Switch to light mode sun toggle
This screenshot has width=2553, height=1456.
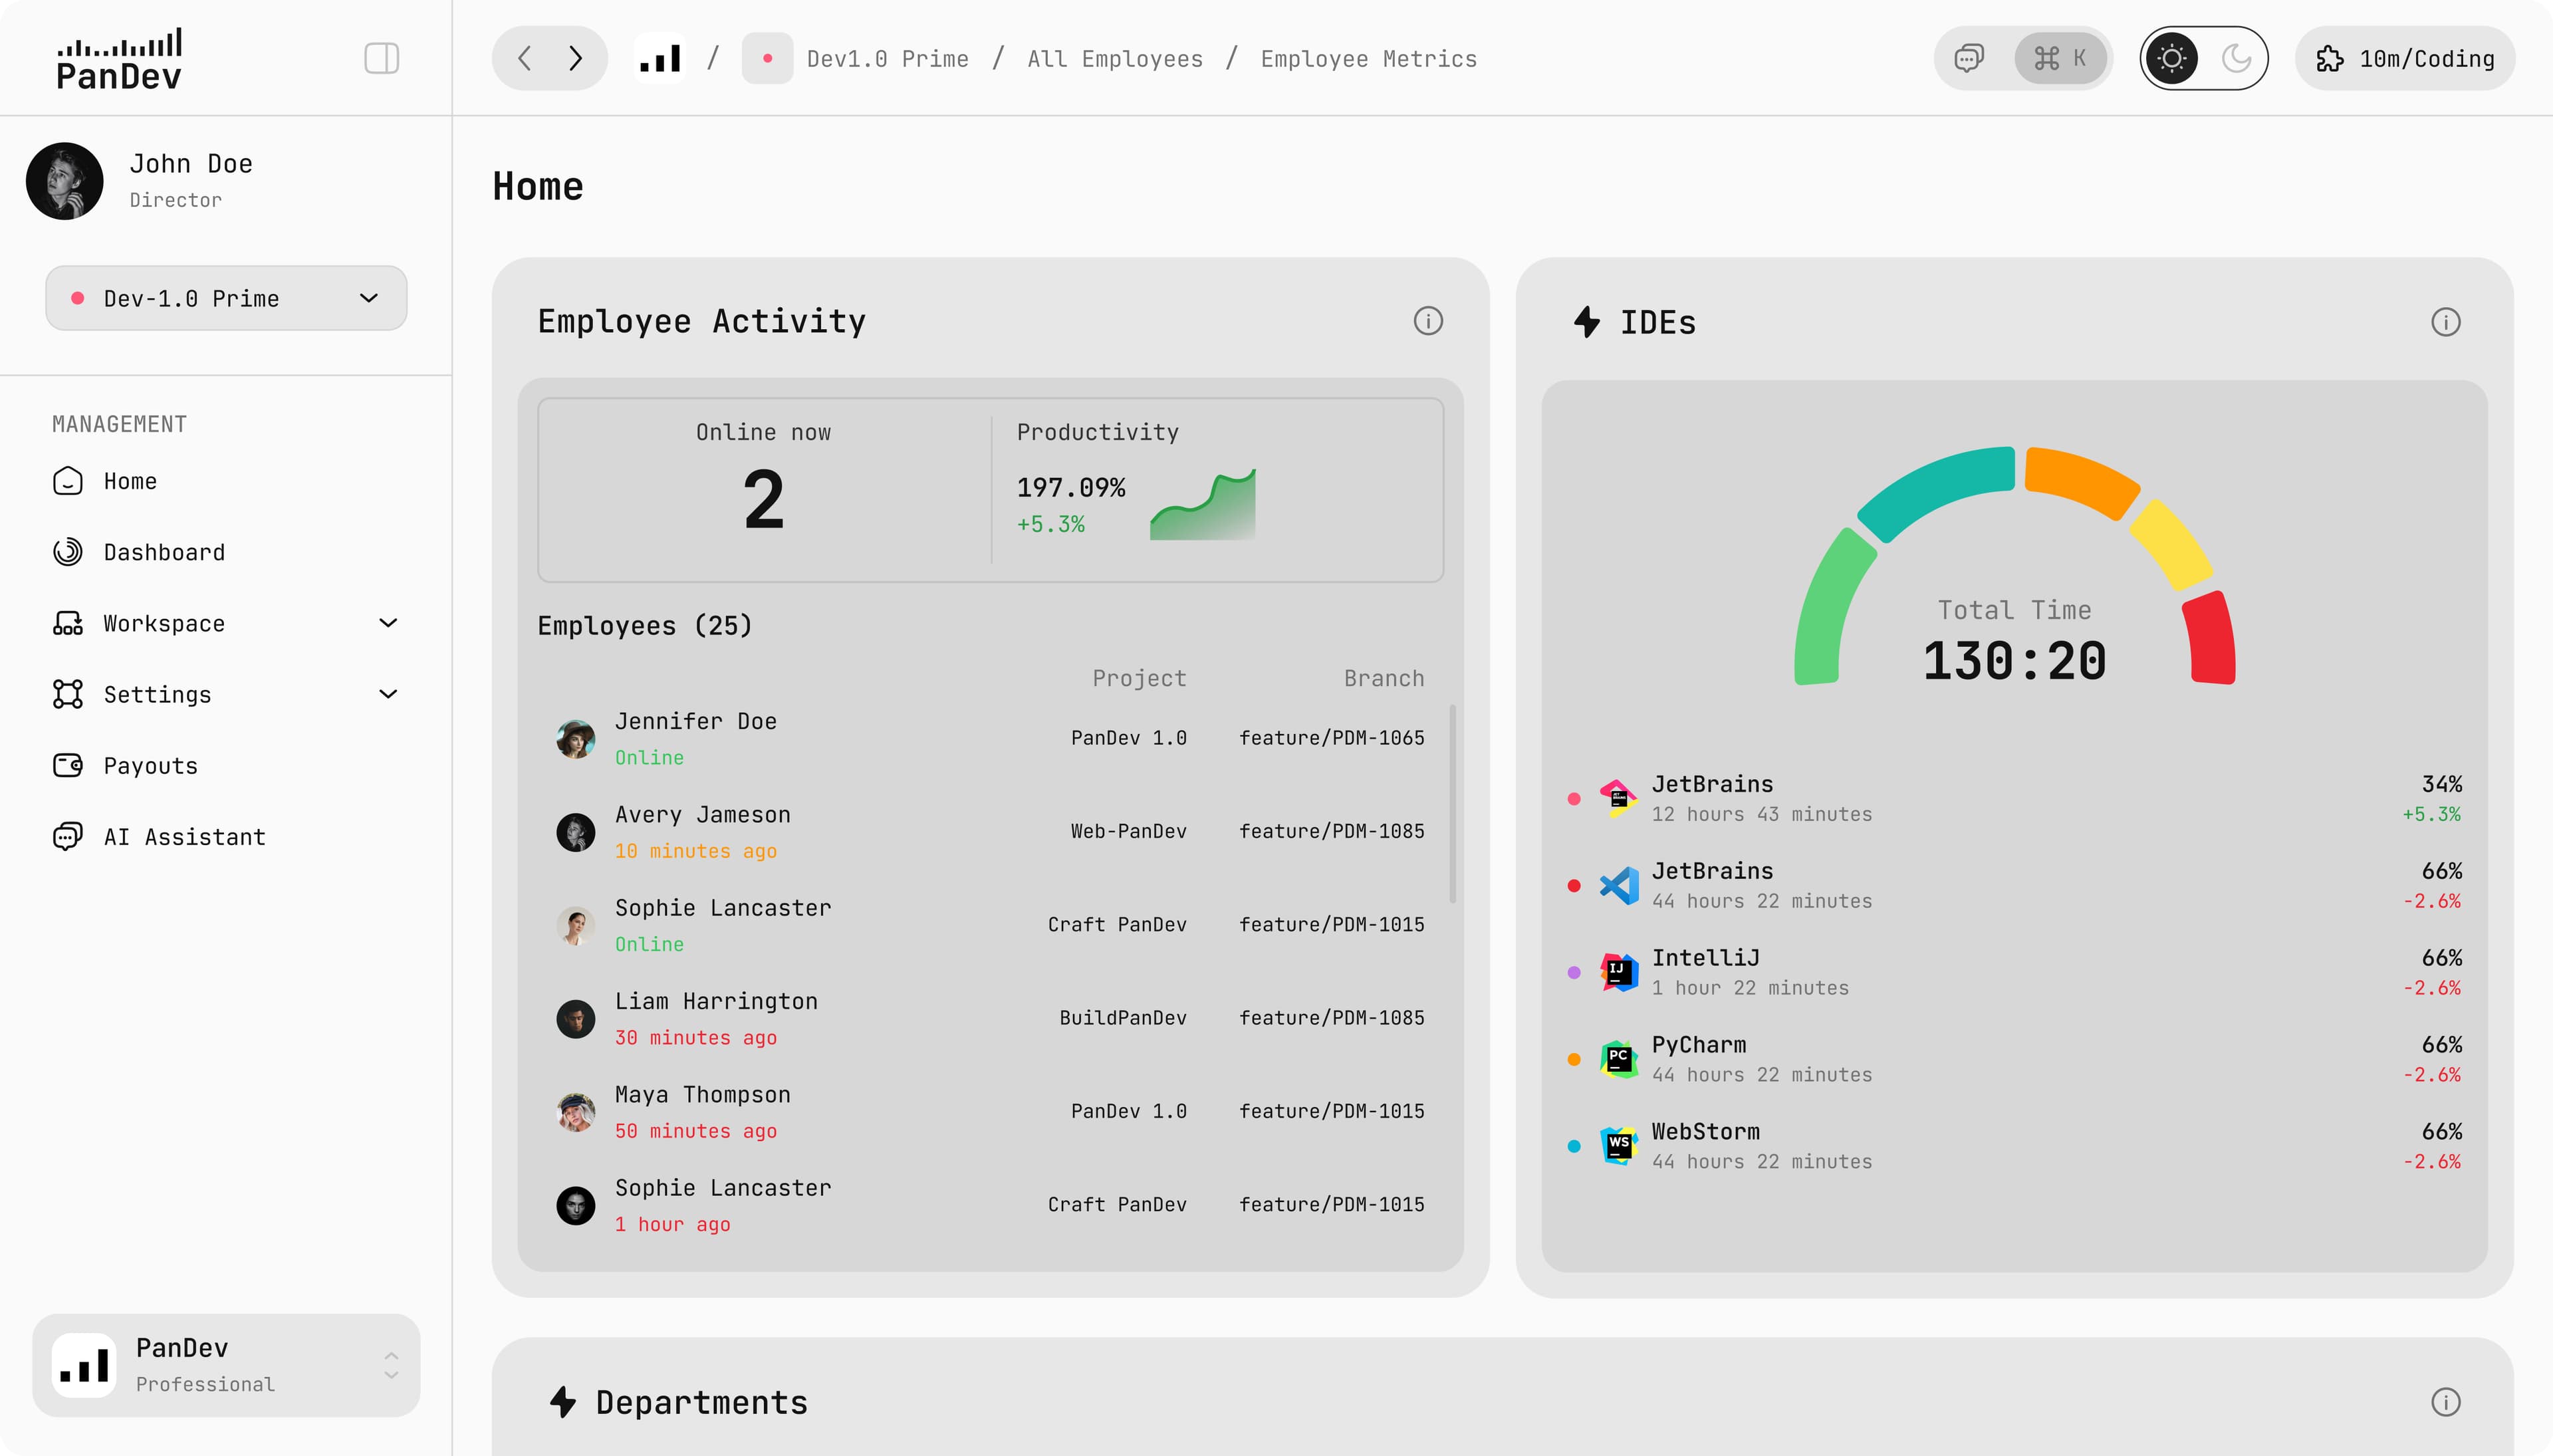[x=2172, y=58]
